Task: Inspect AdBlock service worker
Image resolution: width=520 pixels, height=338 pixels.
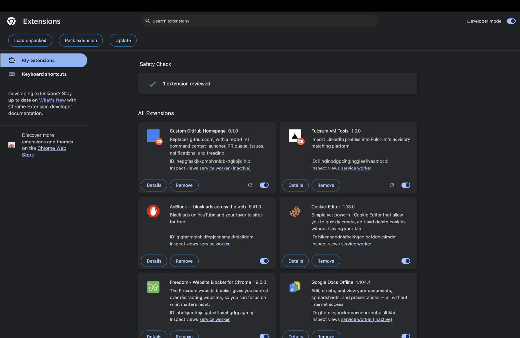Action: point(214,244)
